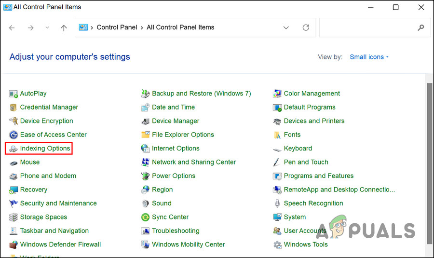
Task: Open the Device Manager icon
Action: pos(145,121)
